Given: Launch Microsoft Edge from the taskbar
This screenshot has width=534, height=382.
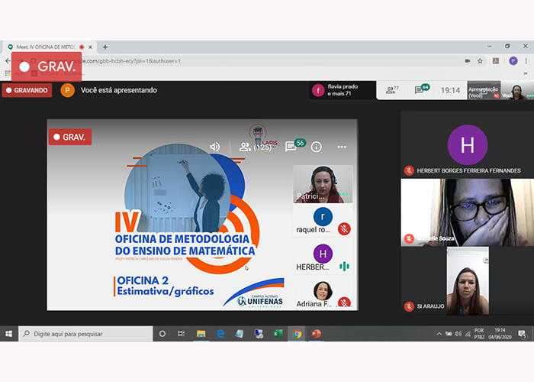Looking at the screenshot, I should 220,334.
